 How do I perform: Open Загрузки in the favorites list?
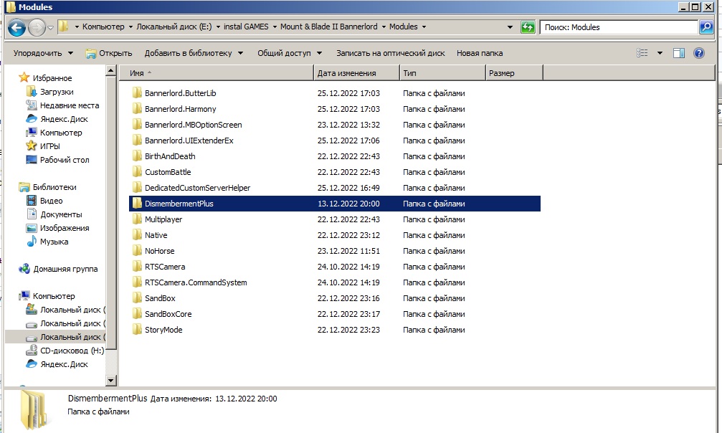[57, 92]
